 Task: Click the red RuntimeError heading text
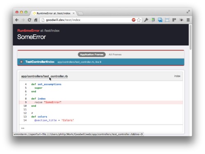tap(28, 31)
